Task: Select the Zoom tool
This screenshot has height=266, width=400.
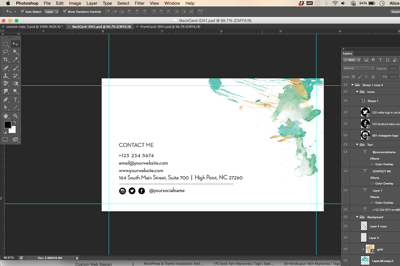Action: pyautogui.click(x=15, y=116)
